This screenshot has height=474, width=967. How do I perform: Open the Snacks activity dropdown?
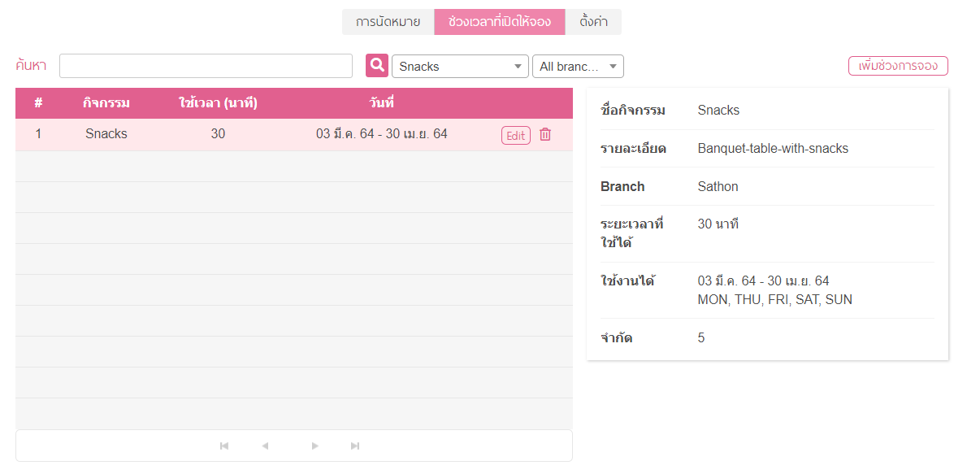pyautogui.click(x=460, y=66)
